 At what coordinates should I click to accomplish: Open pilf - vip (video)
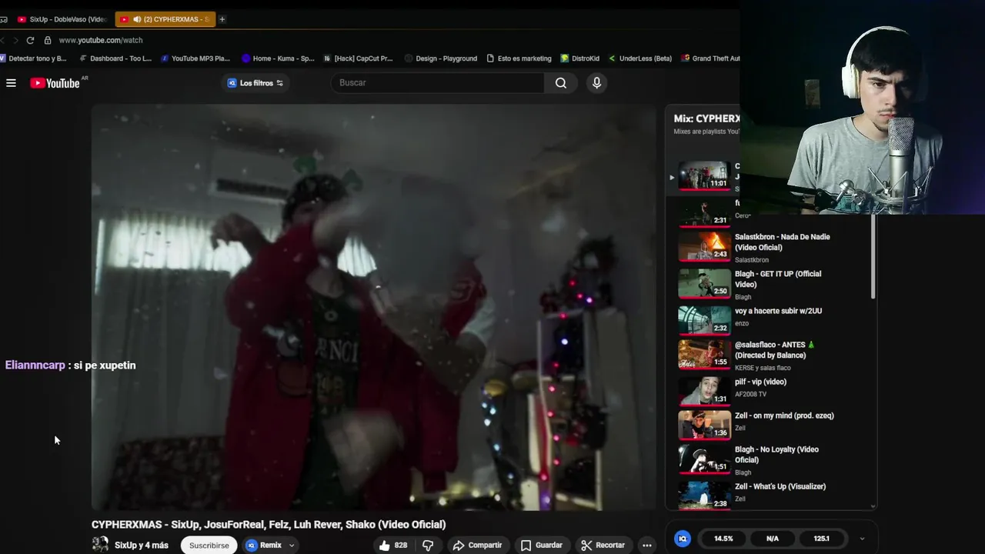click(760, 382)
